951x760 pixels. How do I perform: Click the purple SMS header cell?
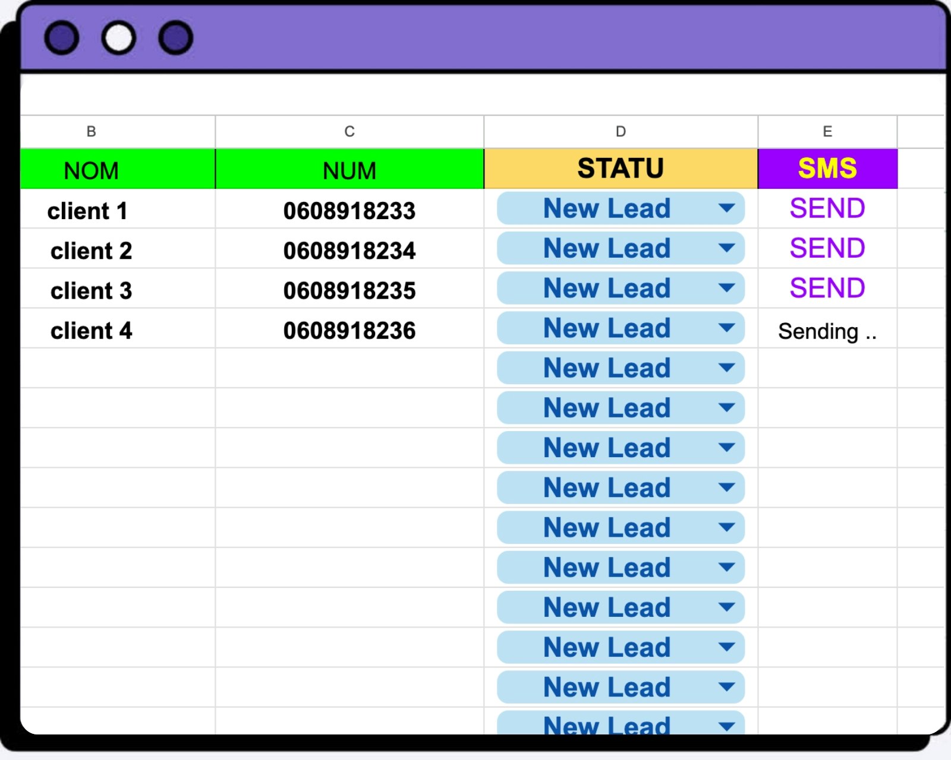click(828, 168)
